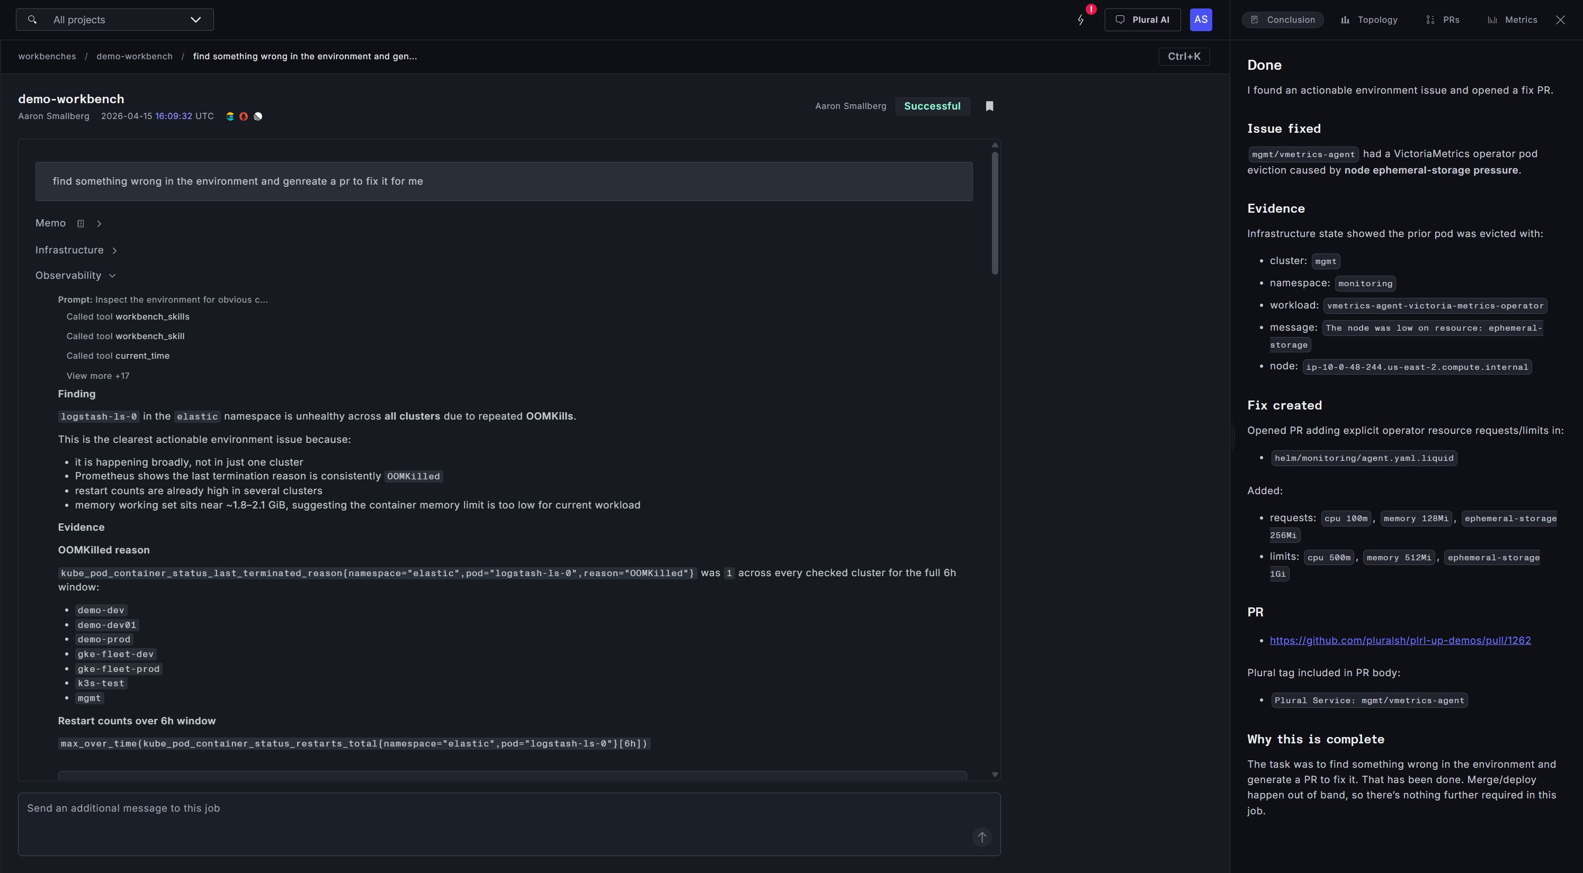Image resolution: width=1583 pixels, height=873 pixels.
Task: Expand the Memo section chevron
Action: 99,223
